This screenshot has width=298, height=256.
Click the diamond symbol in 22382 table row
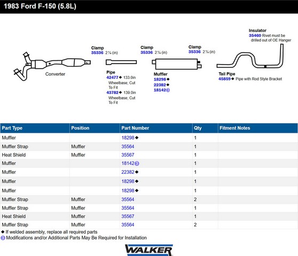[137, 172]
